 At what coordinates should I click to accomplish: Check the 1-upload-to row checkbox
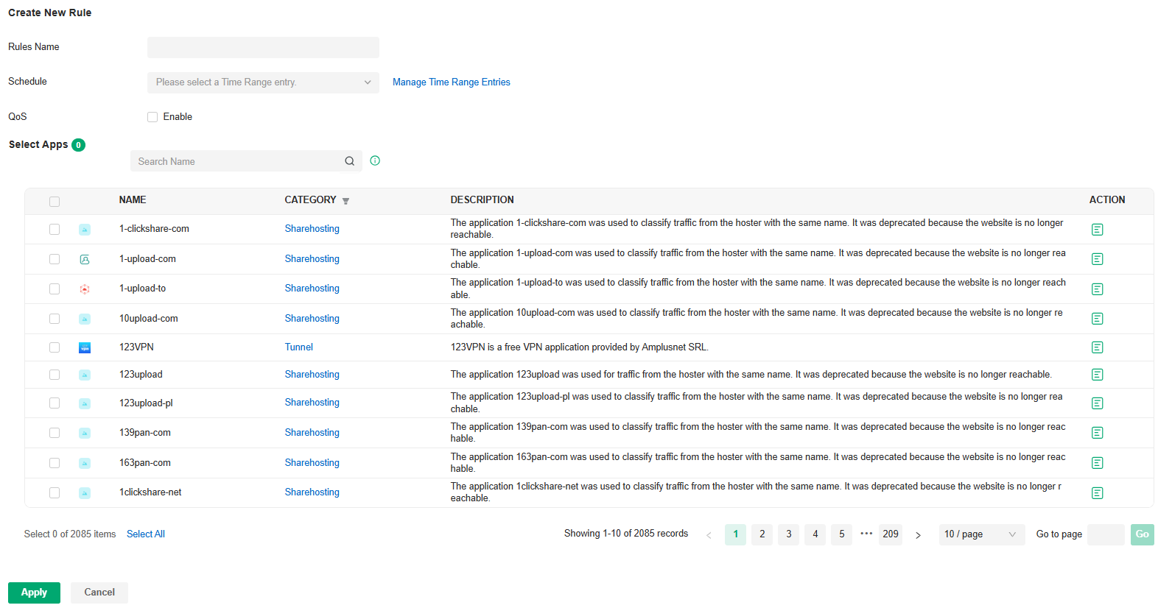pos(55,289)
